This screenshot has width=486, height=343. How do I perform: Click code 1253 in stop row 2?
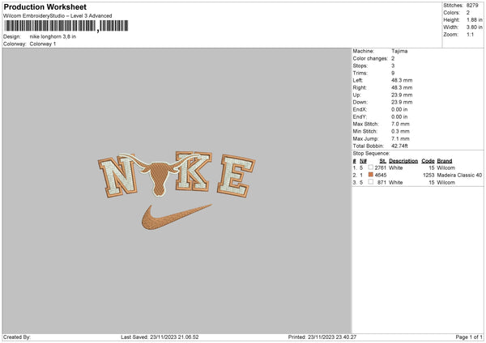pos(428,176)
